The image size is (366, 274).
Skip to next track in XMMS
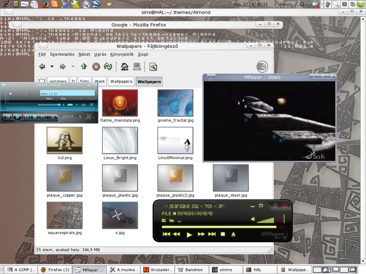[43, 117]
